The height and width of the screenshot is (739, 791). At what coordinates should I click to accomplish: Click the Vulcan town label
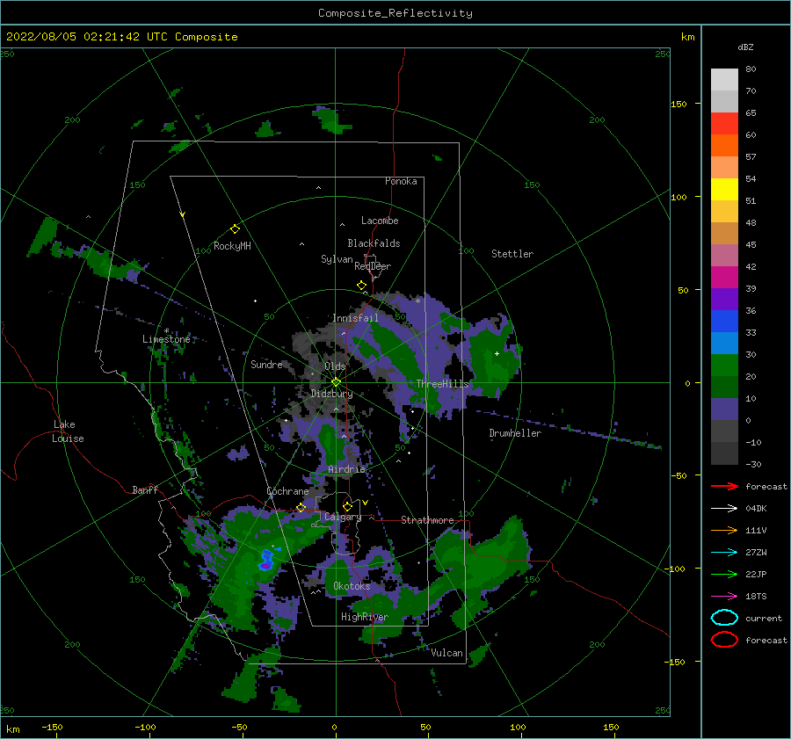point(446,653)
